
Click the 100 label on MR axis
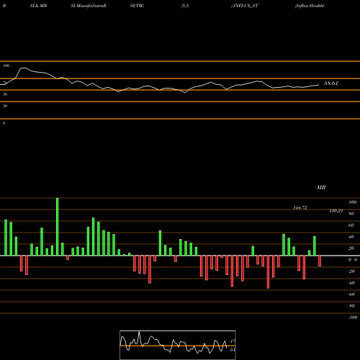352,202
